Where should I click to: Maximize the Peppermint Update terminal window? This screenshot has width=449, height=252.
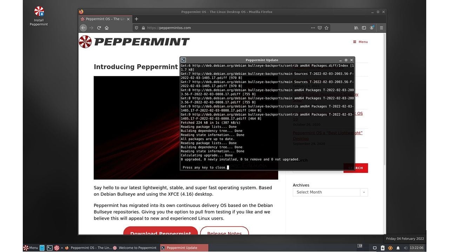coord(346,60)
